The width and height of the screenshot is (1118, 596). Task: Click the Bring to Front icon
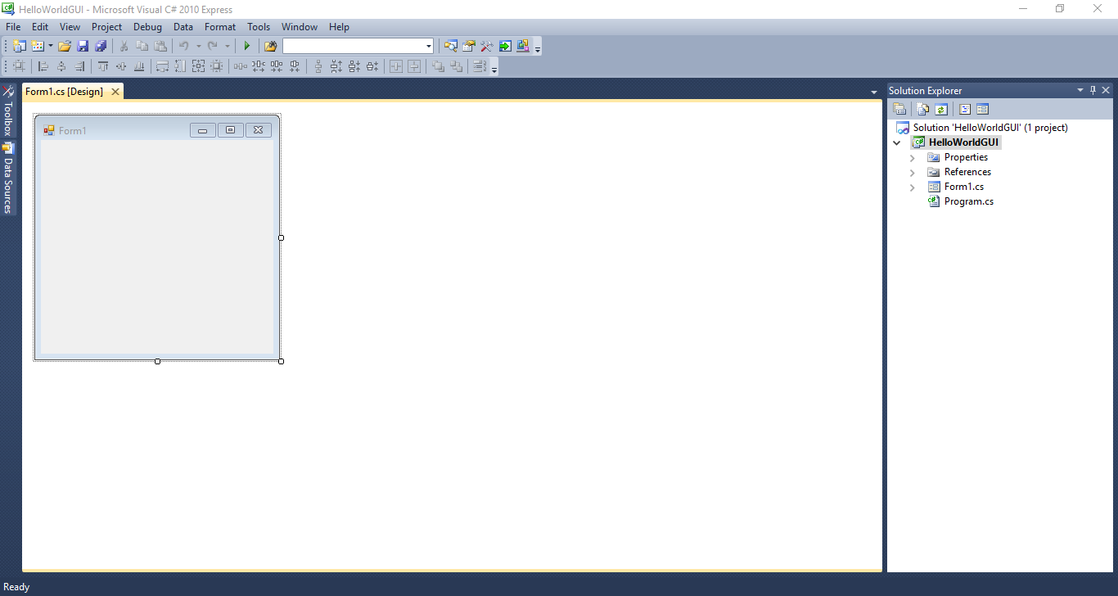pyautogui.click(x=438, y=66)
